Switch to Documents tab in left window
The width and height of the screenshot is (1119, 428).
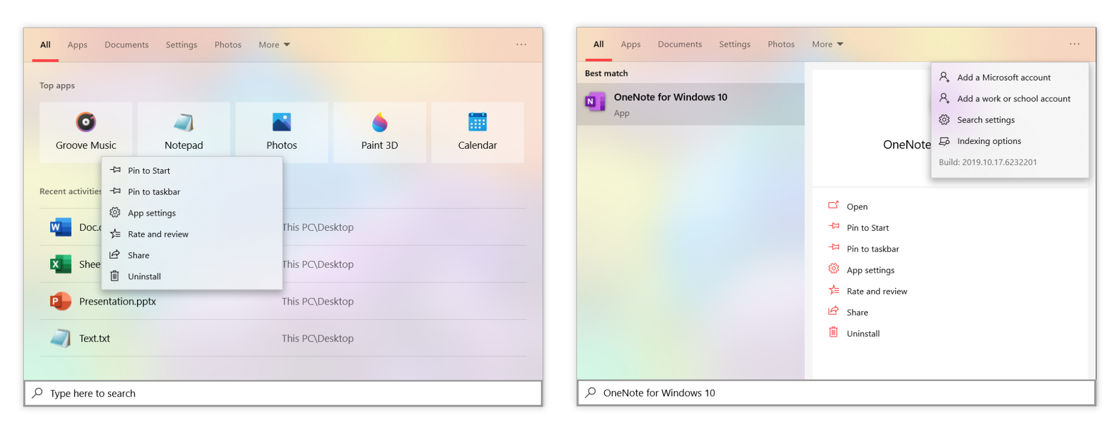pyautogui.click(x=126, y=45)
